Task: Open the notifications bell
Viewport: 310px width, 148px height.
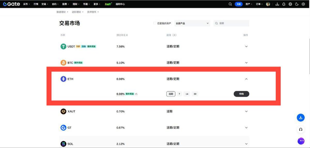Action: [284, 4]
